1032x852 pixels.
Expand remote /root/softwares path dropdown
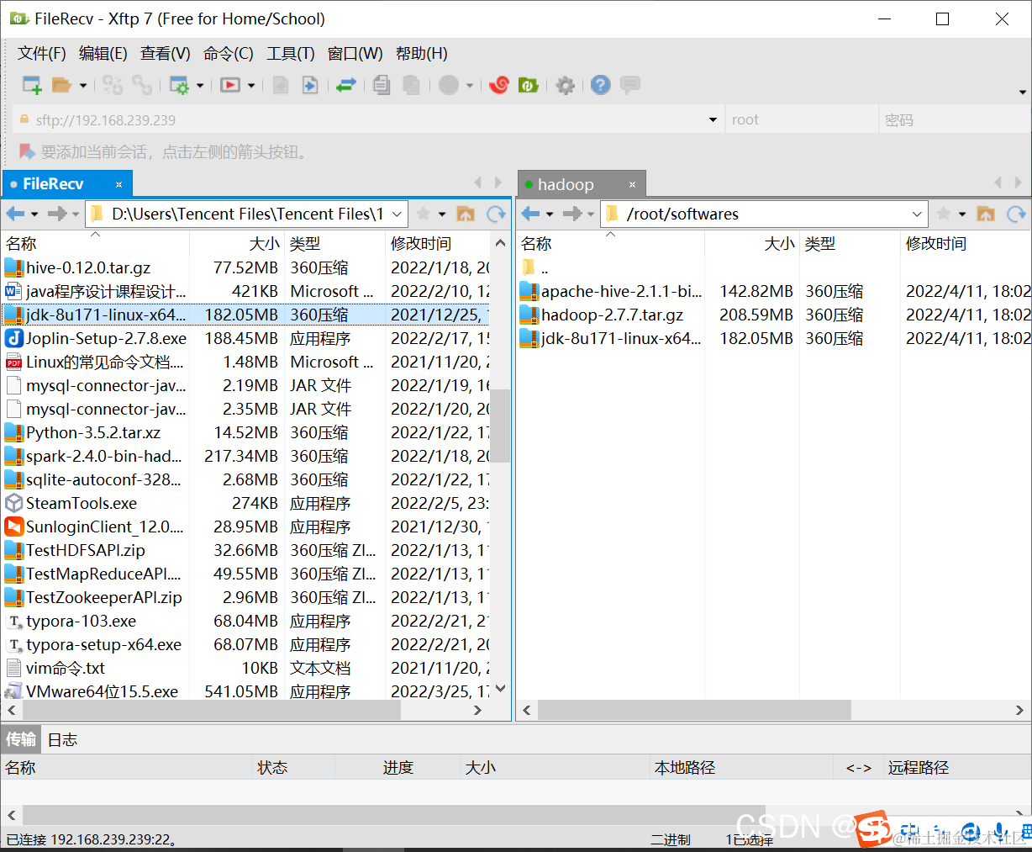pyautogui.click(x=918, y=214)
